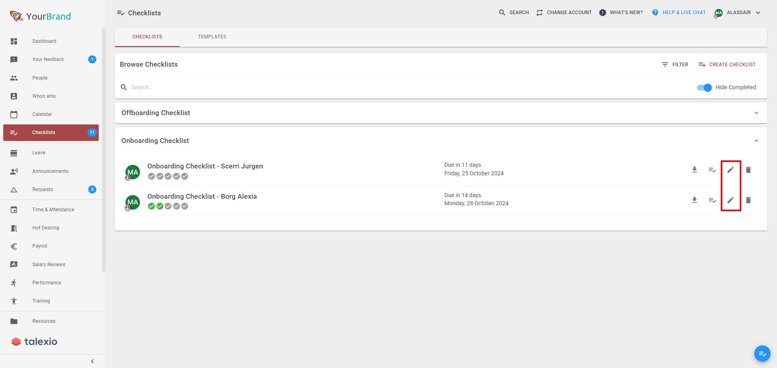777x368 pixels.
Task: Open the floating checklist chat button
Action: pyautogui.click(x=762, y=353)
